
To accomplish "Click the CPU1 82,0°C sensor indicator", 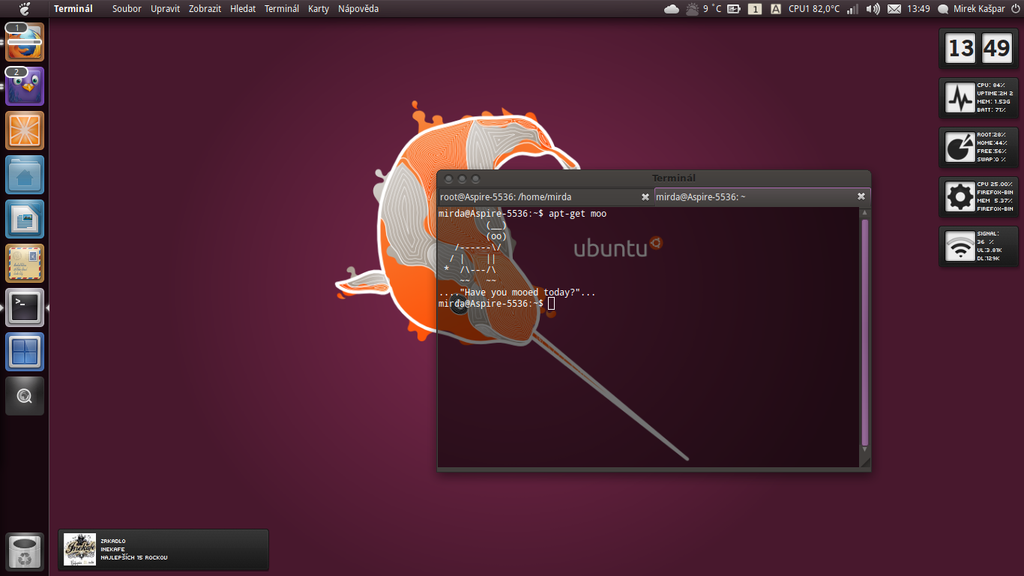I will 814,9.
